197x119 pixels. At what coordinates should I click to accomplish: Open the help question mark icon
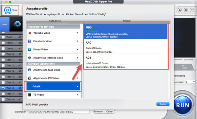coord(192,10)
